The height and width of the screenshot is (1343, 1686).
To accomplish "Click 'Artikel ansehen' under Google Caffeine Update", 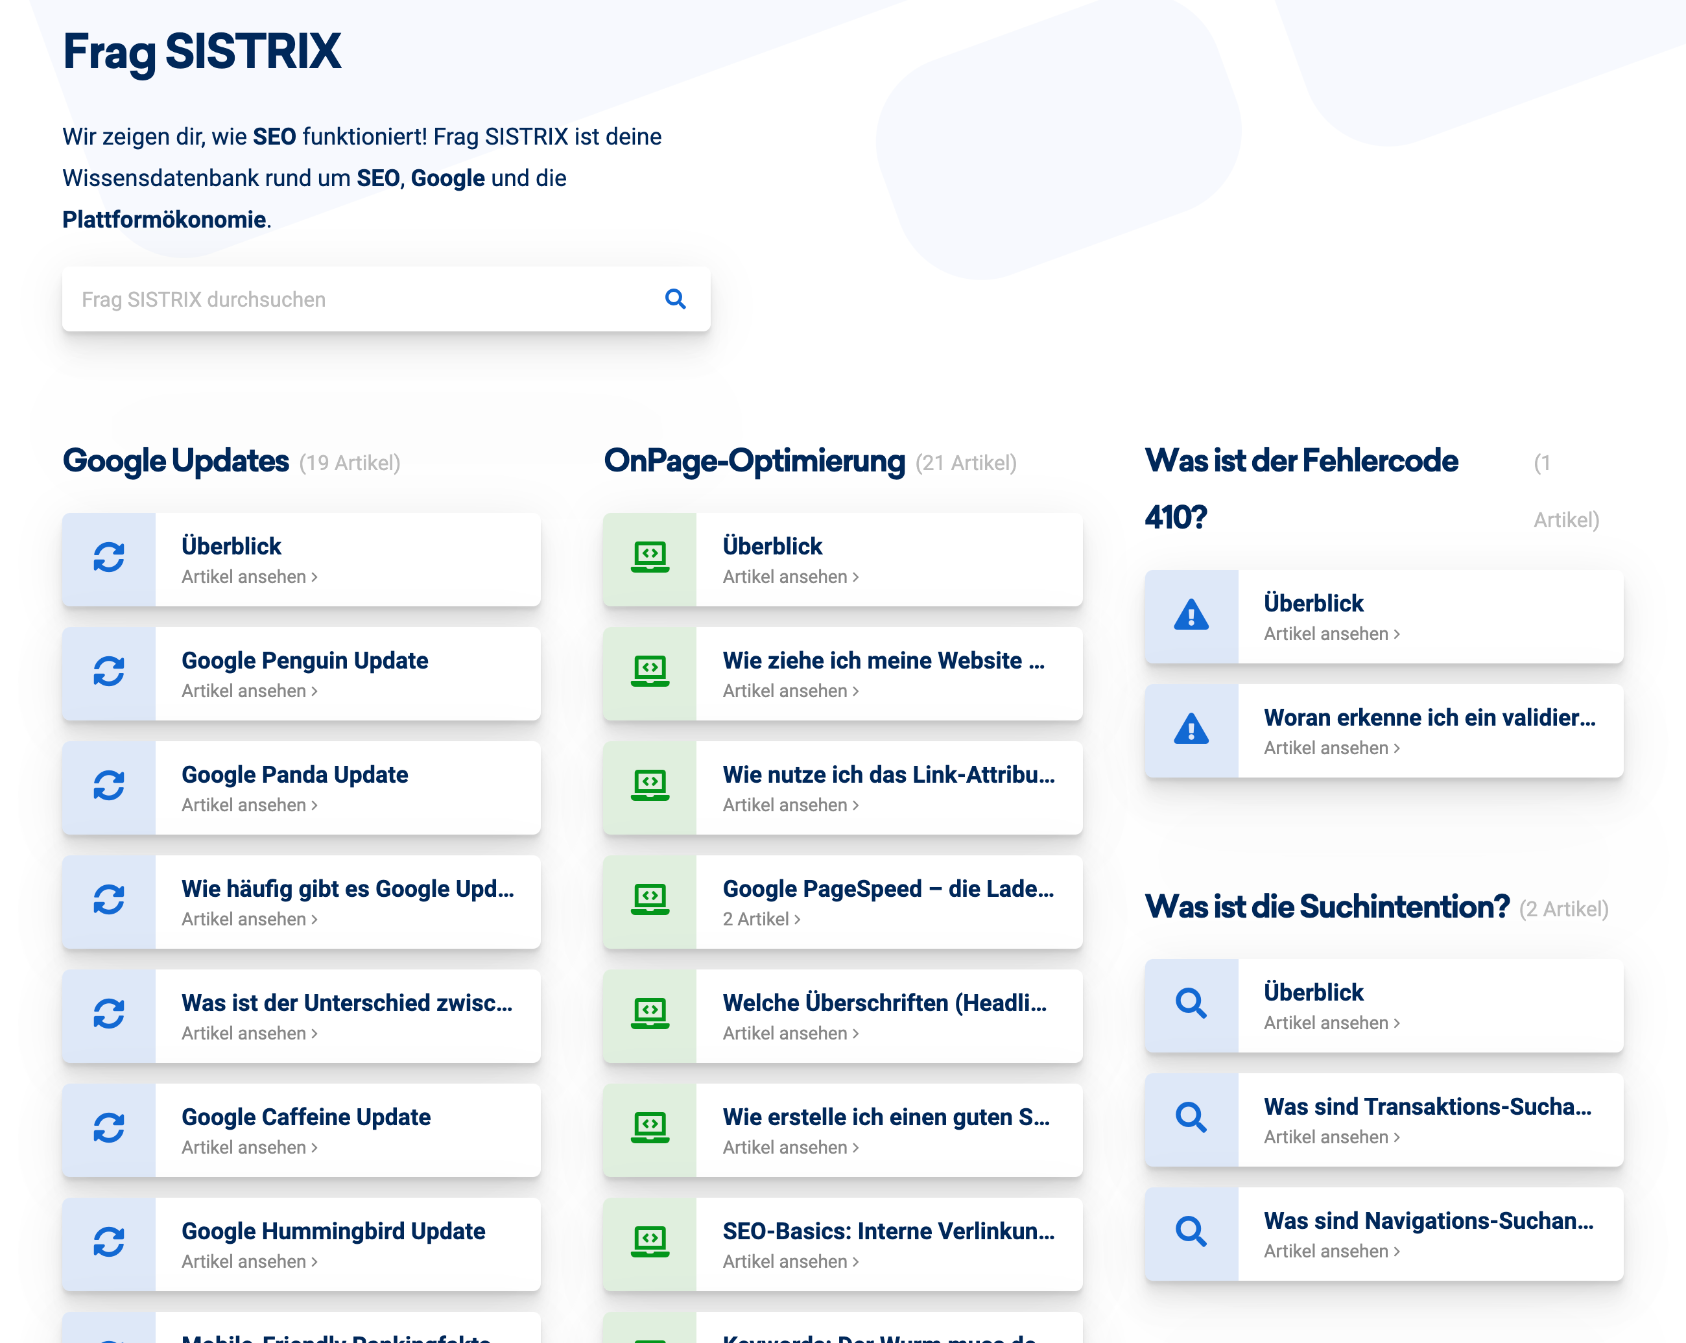I will (250, 1147).
